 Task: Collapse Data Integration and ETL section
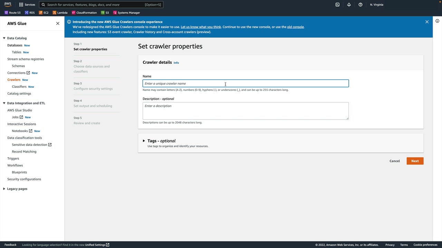4,103
